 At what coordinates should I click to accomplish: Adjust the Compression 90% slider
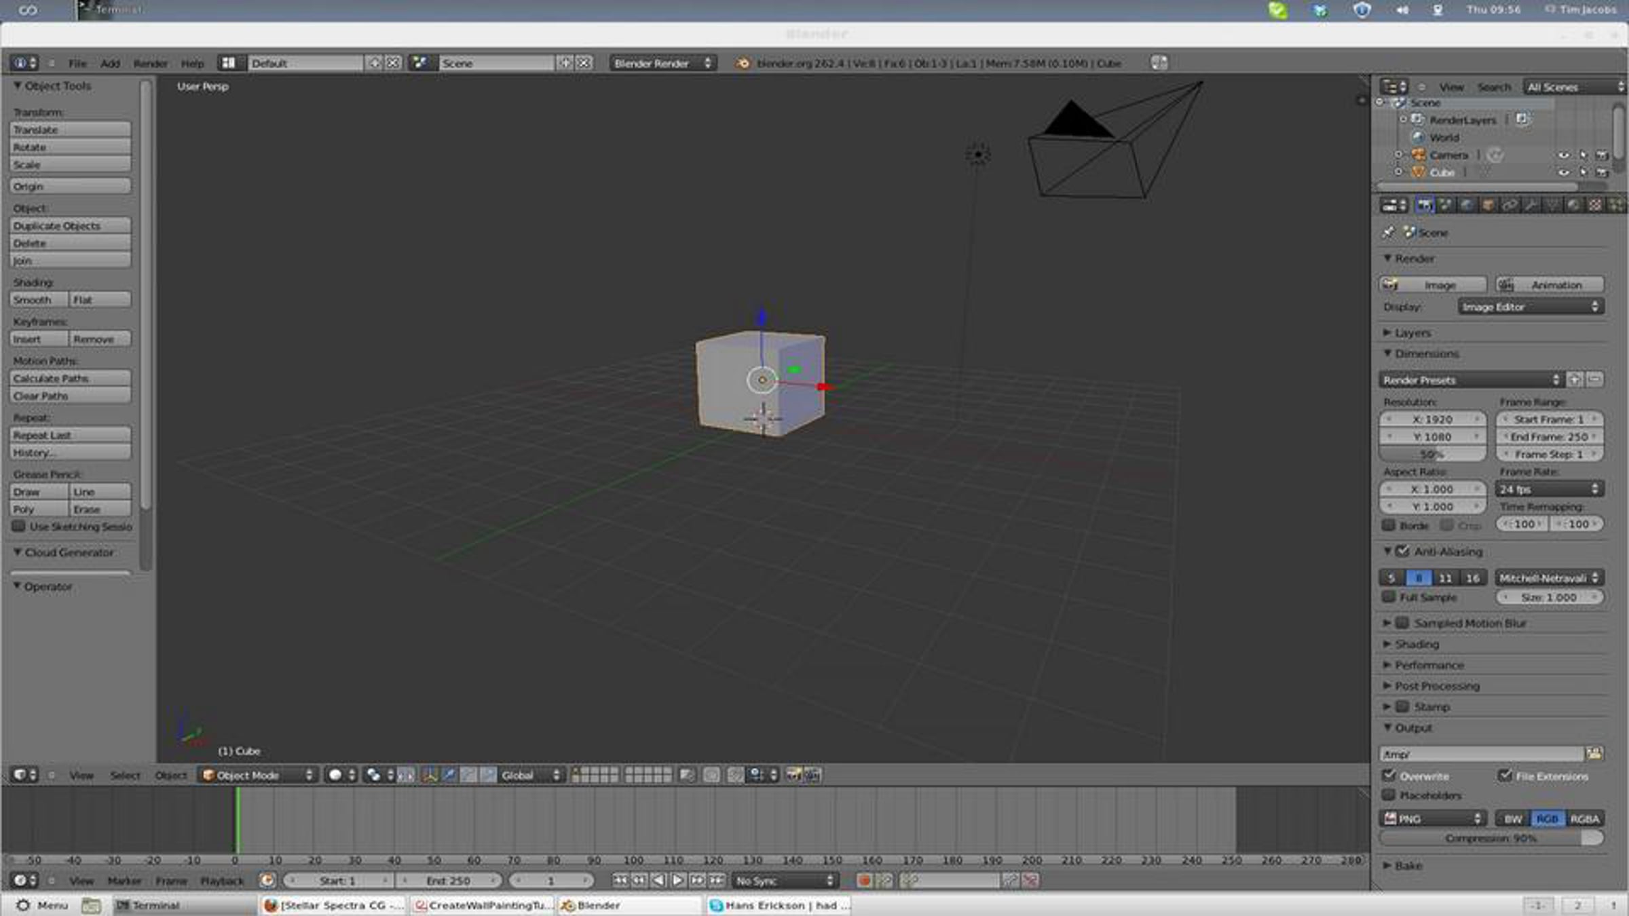1491,839
